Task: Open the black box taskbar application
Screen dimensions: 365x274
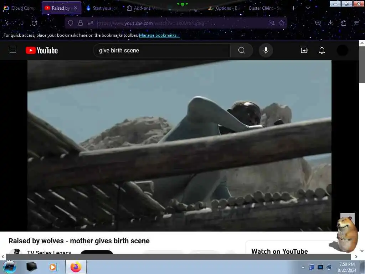Action: tap(32, 267)
